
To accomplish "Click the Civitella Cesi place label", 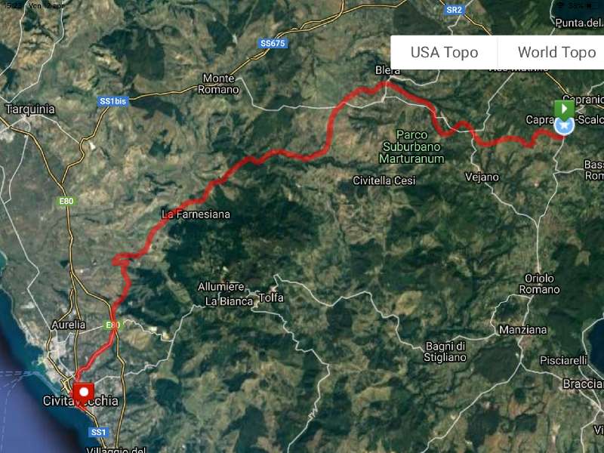I will pyautogui.click(x=384, y=180).
